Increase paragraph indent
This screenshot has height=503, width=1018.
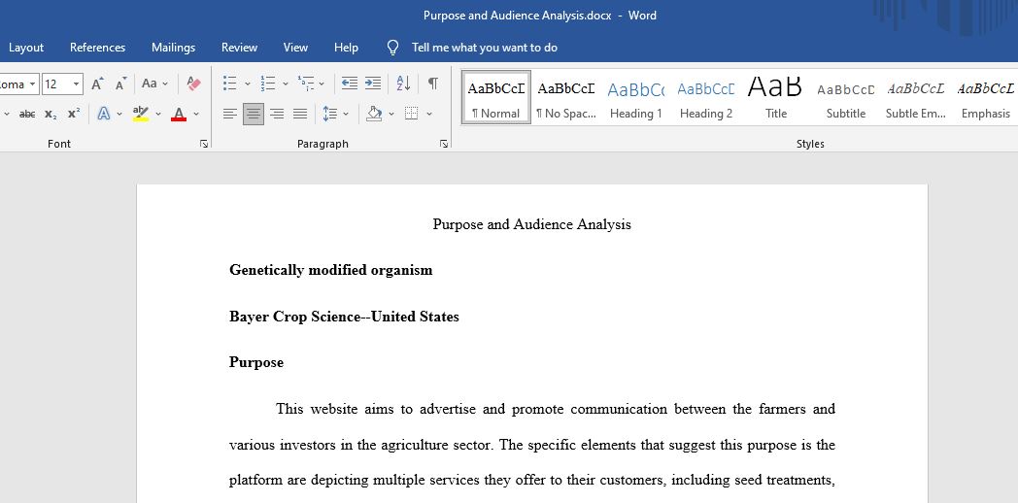pos(373,84)
